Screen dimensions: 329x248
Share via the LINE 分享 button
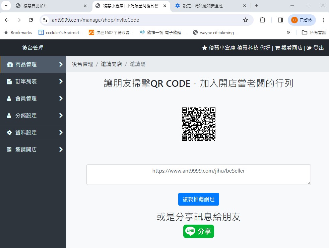tap(198, 231)
